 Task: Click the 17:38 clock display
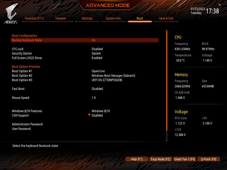tap(212, 11)
